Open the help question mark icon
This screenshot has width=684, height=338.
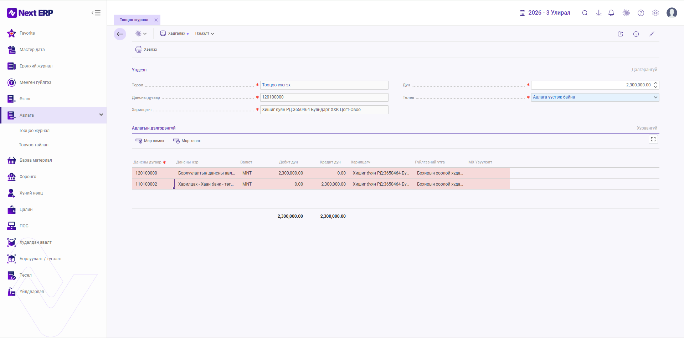click(641, 13)
